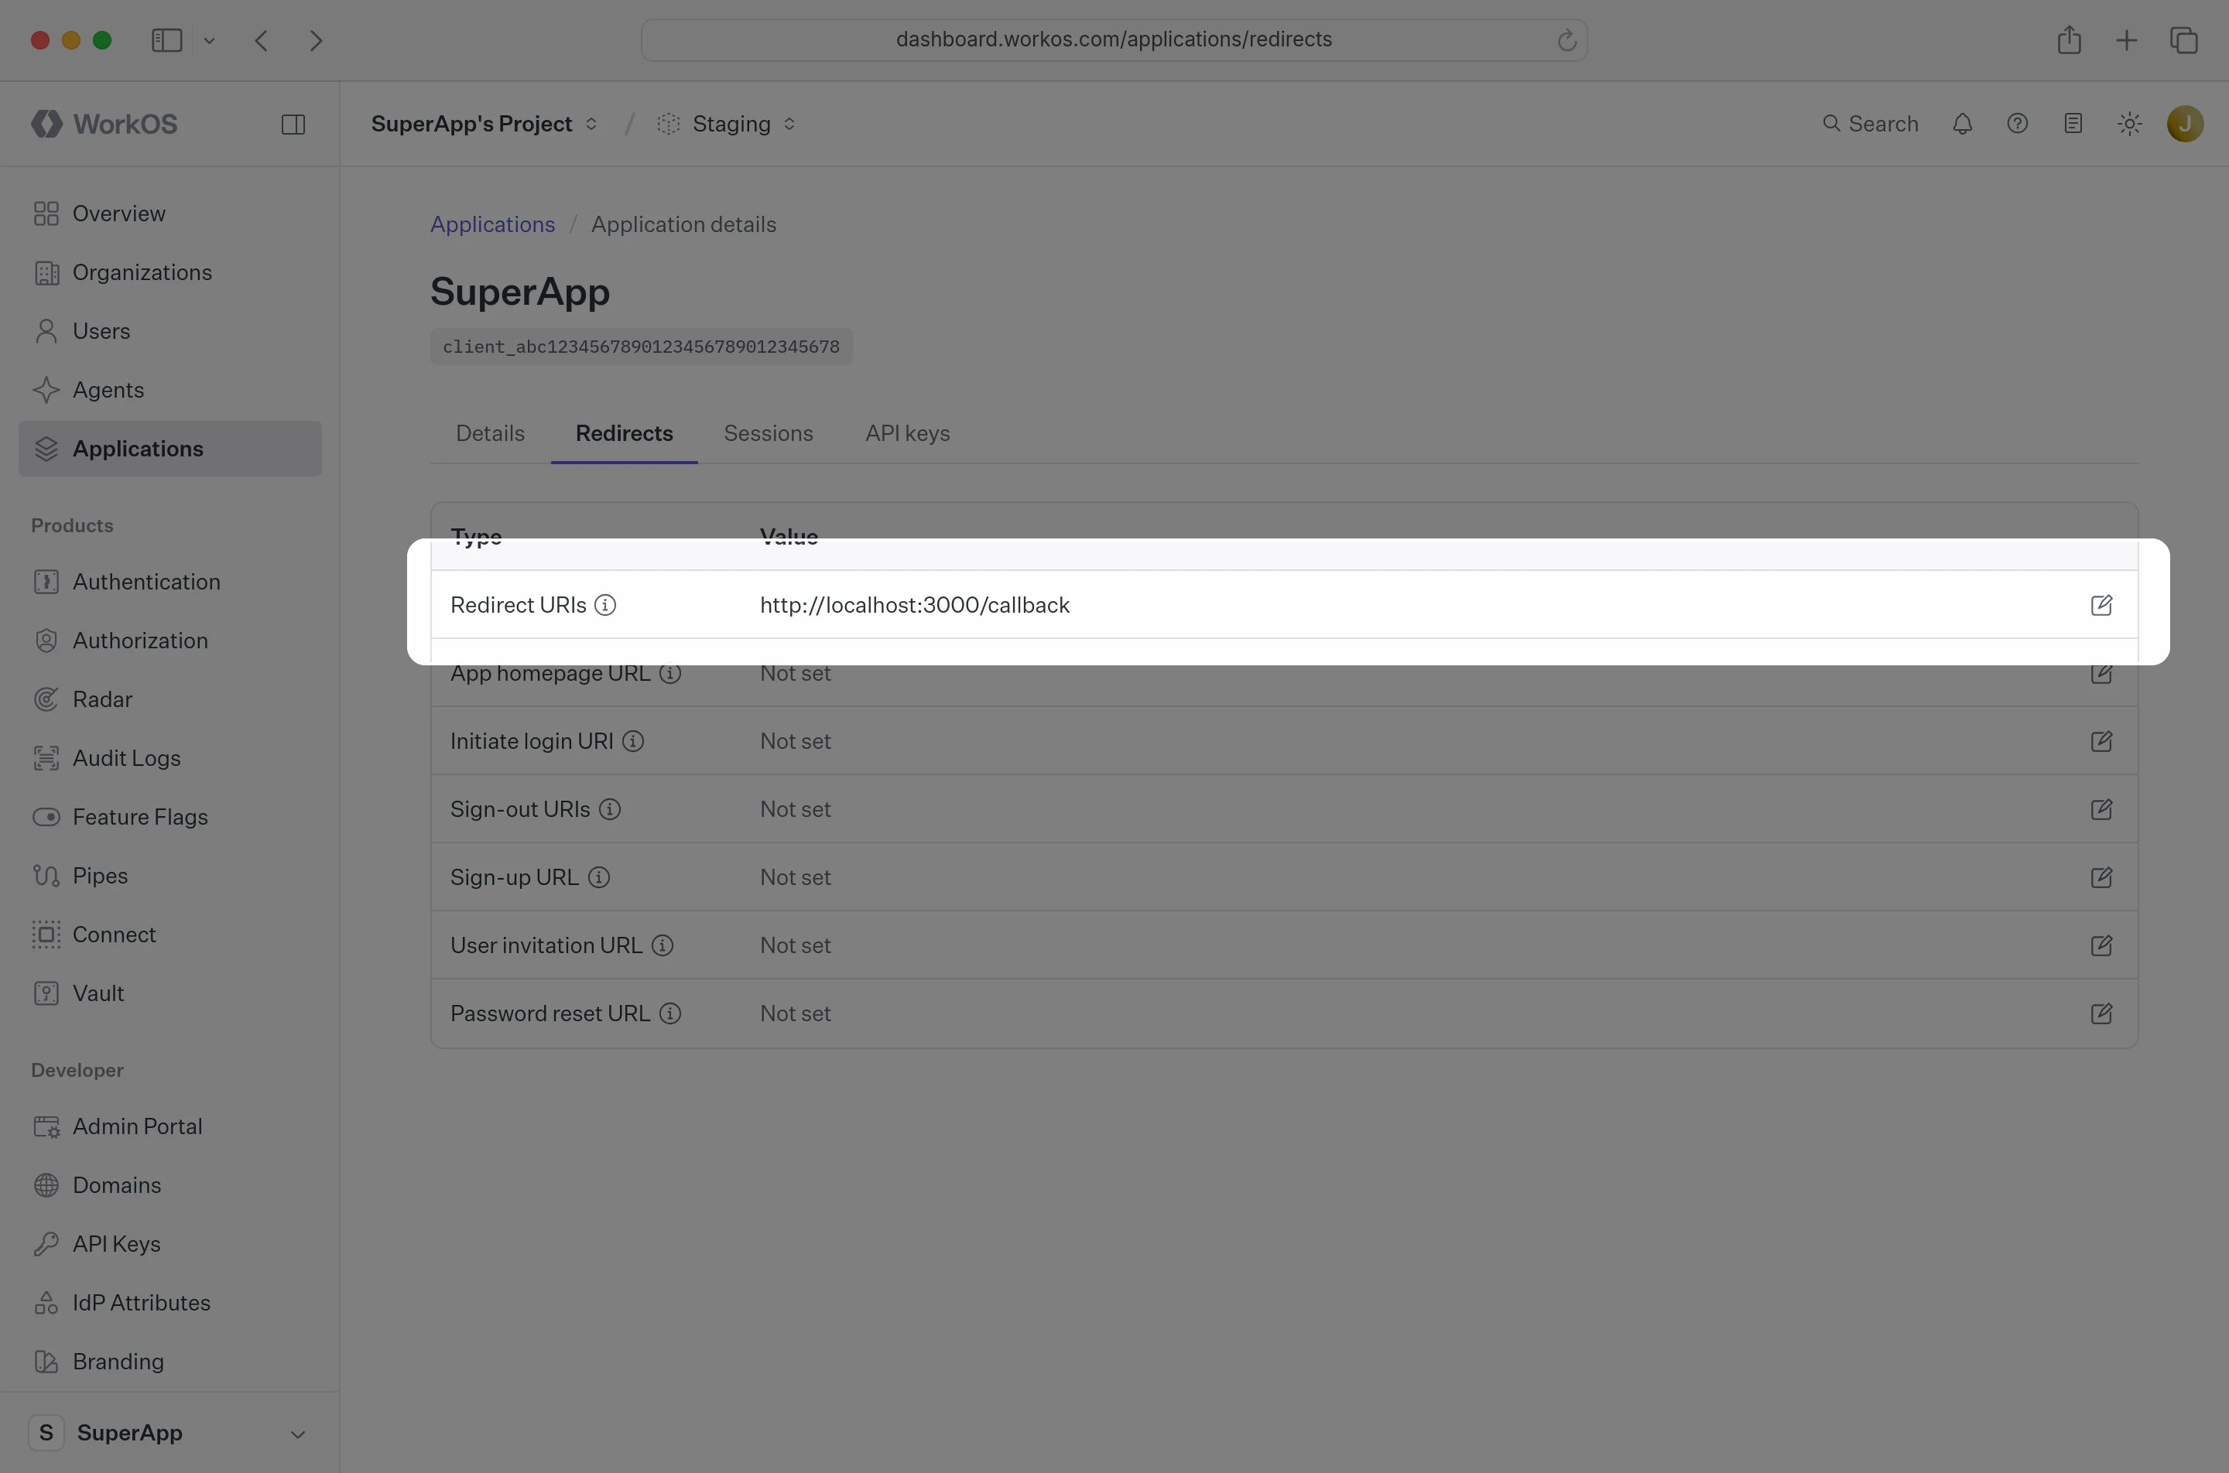
Task: Select Applications in sidebar
Action: 169,449
